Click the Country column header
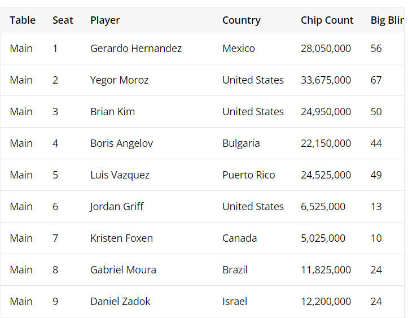The height and width of the screenshot is (318, 408). pos(241,20)
